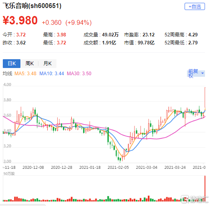Click the 2021-02-05 date axis label

tap(118, 168)
